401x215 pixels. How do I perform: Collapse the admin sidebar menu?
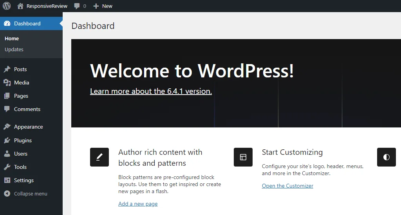tap(31, 193)
